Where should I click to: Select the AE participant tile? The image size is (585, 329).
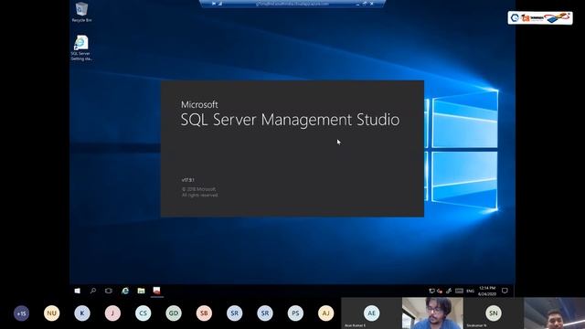pos(372,313)
